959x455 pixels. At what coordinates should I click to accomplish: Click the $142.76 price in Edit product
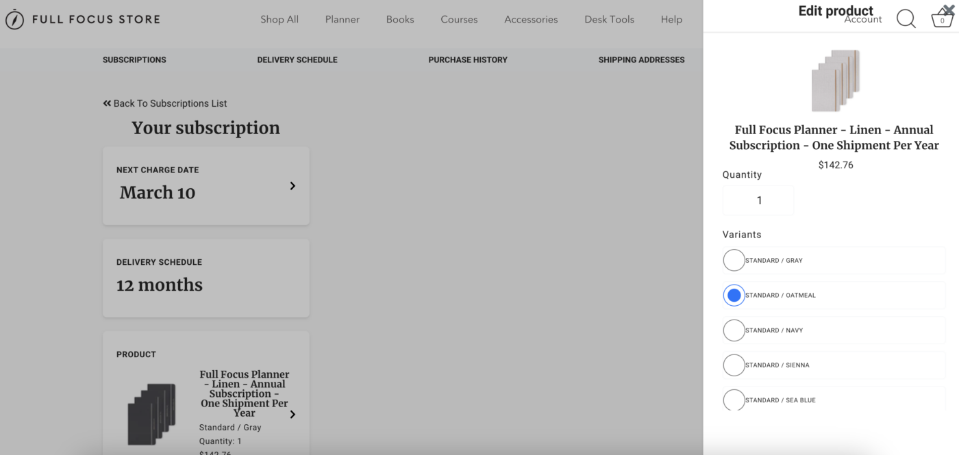(x=836, y=165)
